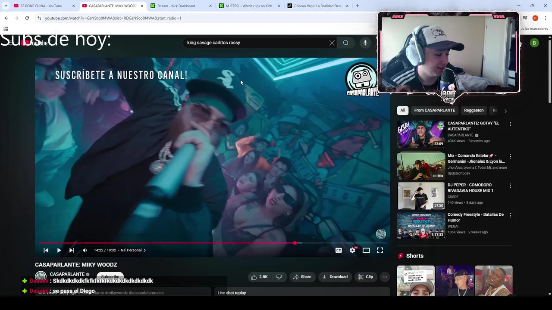Switch to SE PONE CHINA YouTube tab
The height and width of the screenshot is (310, 552).
click(41, 6)
